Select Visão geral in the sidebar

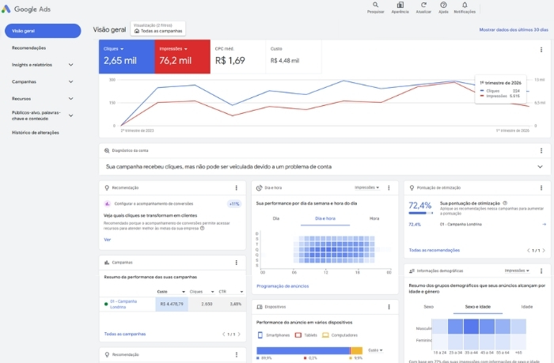(x=43, y=31)
